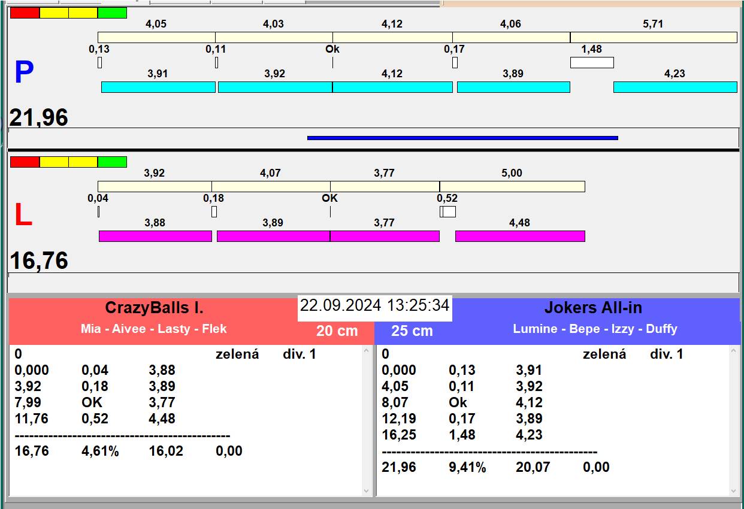Click the white 0,52 changeover box
The width and height of the screenshot is (744, 509).
pyautogui.click(x=448, y=211)
